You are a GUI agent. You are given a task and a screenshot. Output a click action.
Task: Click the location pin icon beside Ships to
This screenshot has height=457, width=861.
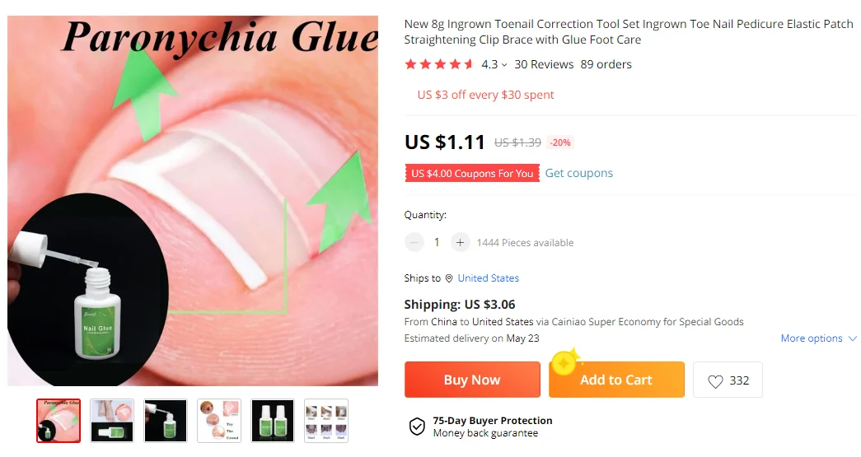tap(448, 278)
